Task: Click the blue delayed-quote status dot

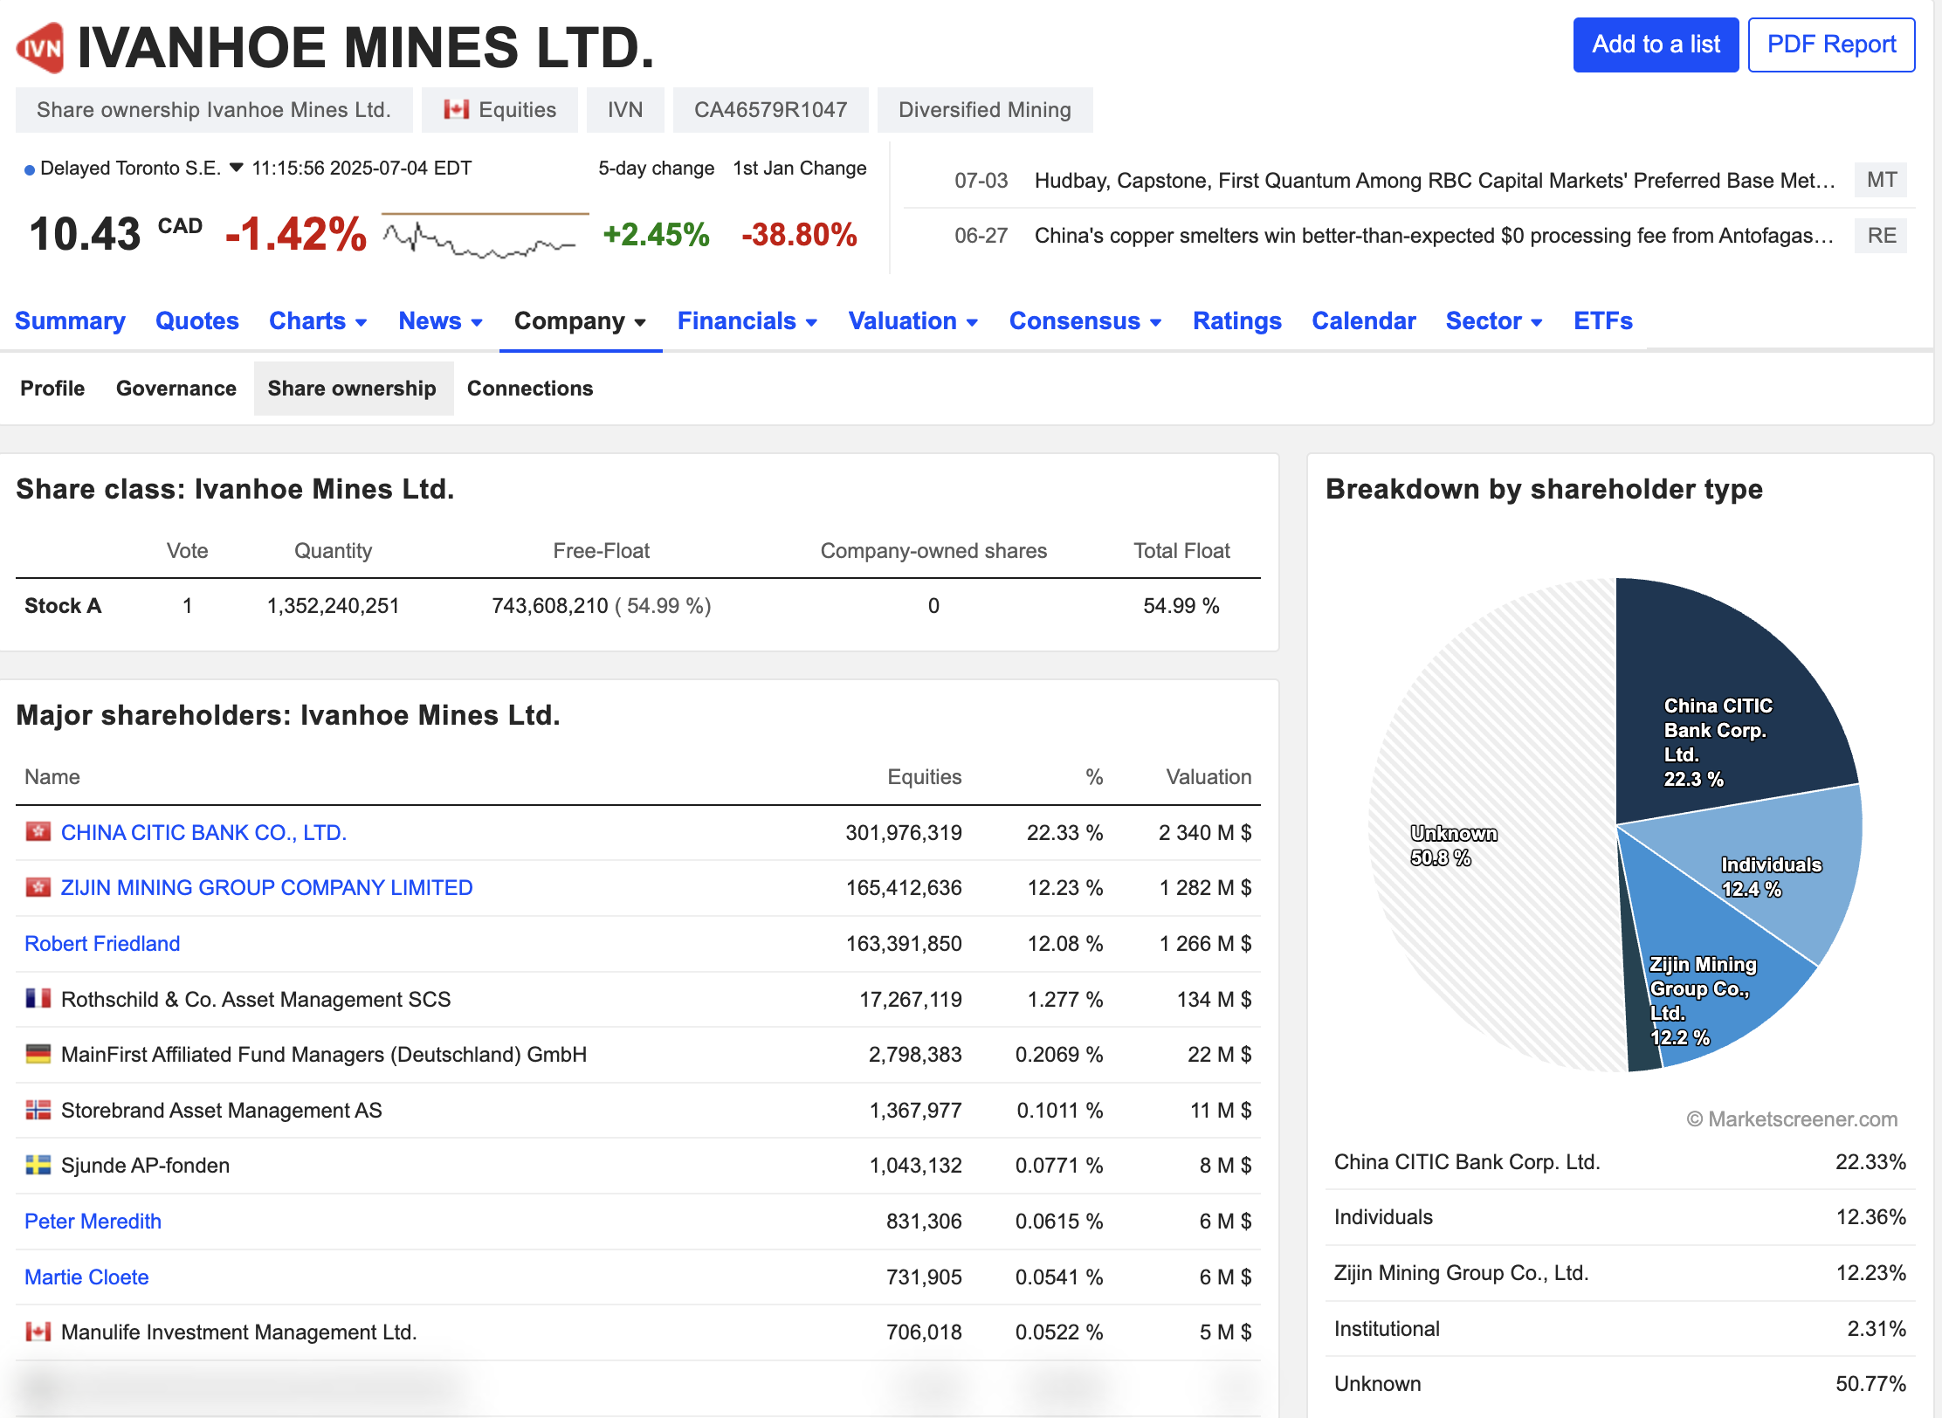Action: coord(30,169)
